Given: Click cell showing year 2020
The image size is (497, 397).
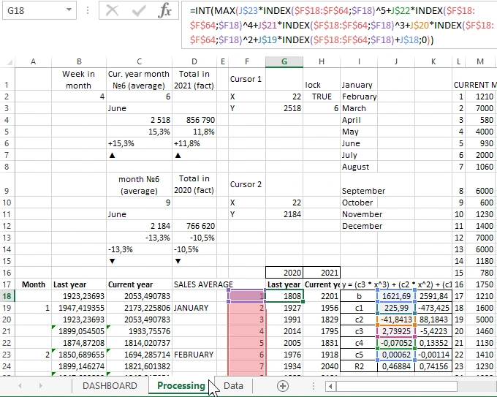Looking at the screenshot, I should [x=284, y=273].
